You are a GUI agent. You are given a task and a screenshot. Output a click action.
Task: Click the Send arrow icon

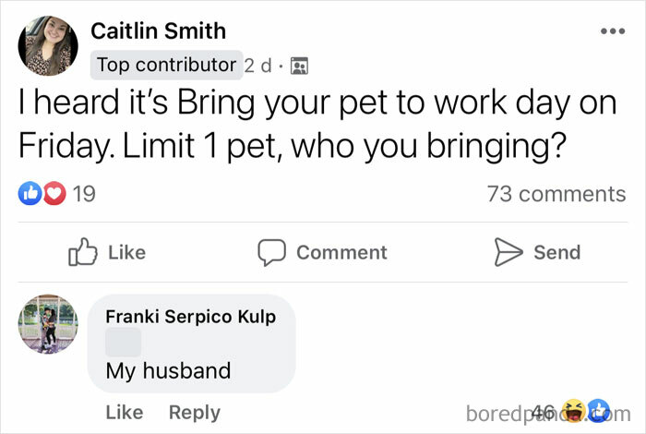(508, 252)
